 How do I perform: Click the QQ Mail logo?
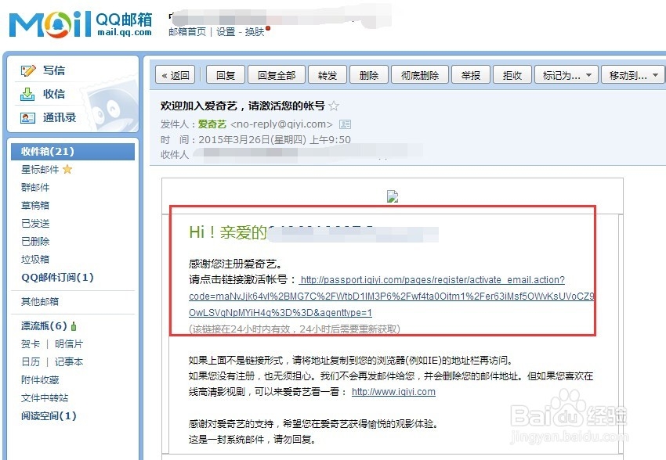(80, 24)
